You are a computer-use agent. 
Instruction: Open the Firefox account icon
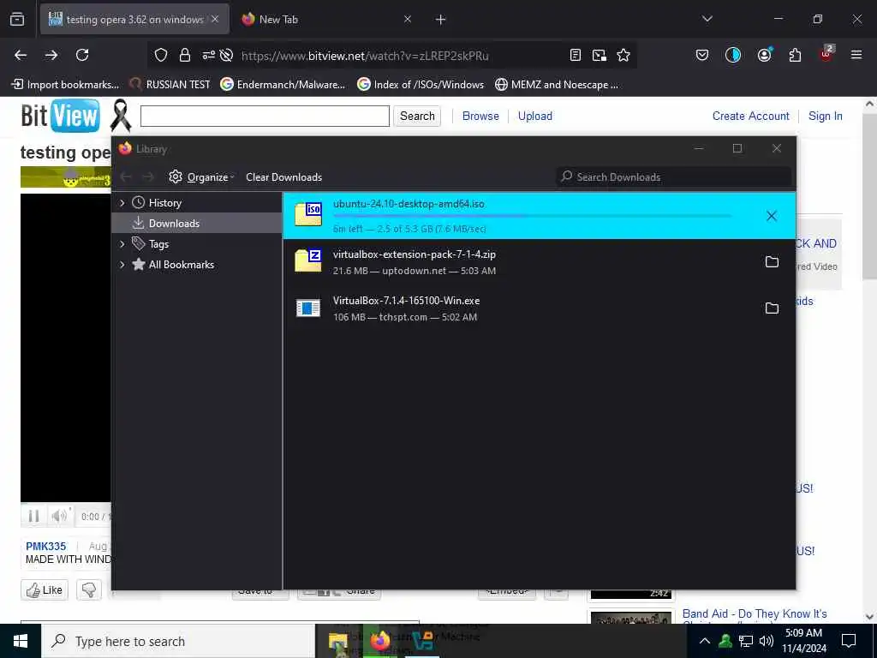(765, 54)
